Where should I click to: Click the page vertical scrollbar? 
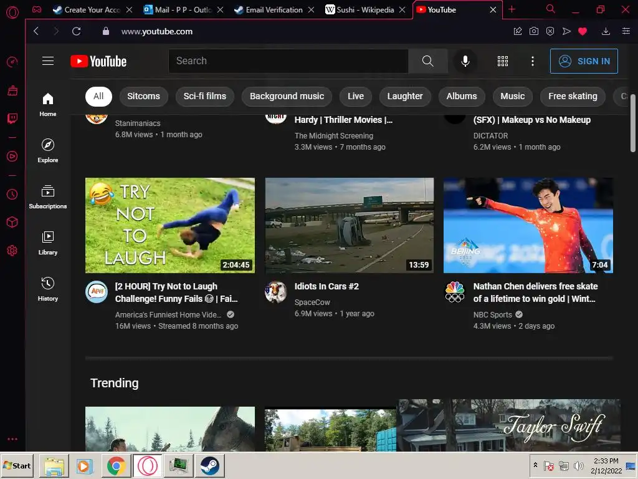pos(633,125)
